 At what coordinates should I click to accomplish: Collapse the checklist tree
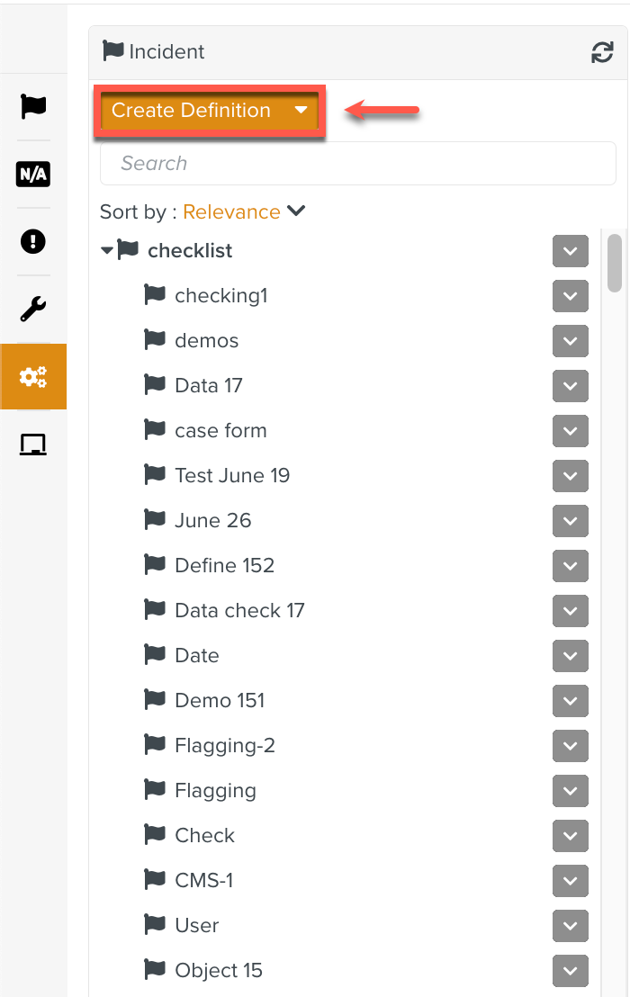click(x=106, y=250)
